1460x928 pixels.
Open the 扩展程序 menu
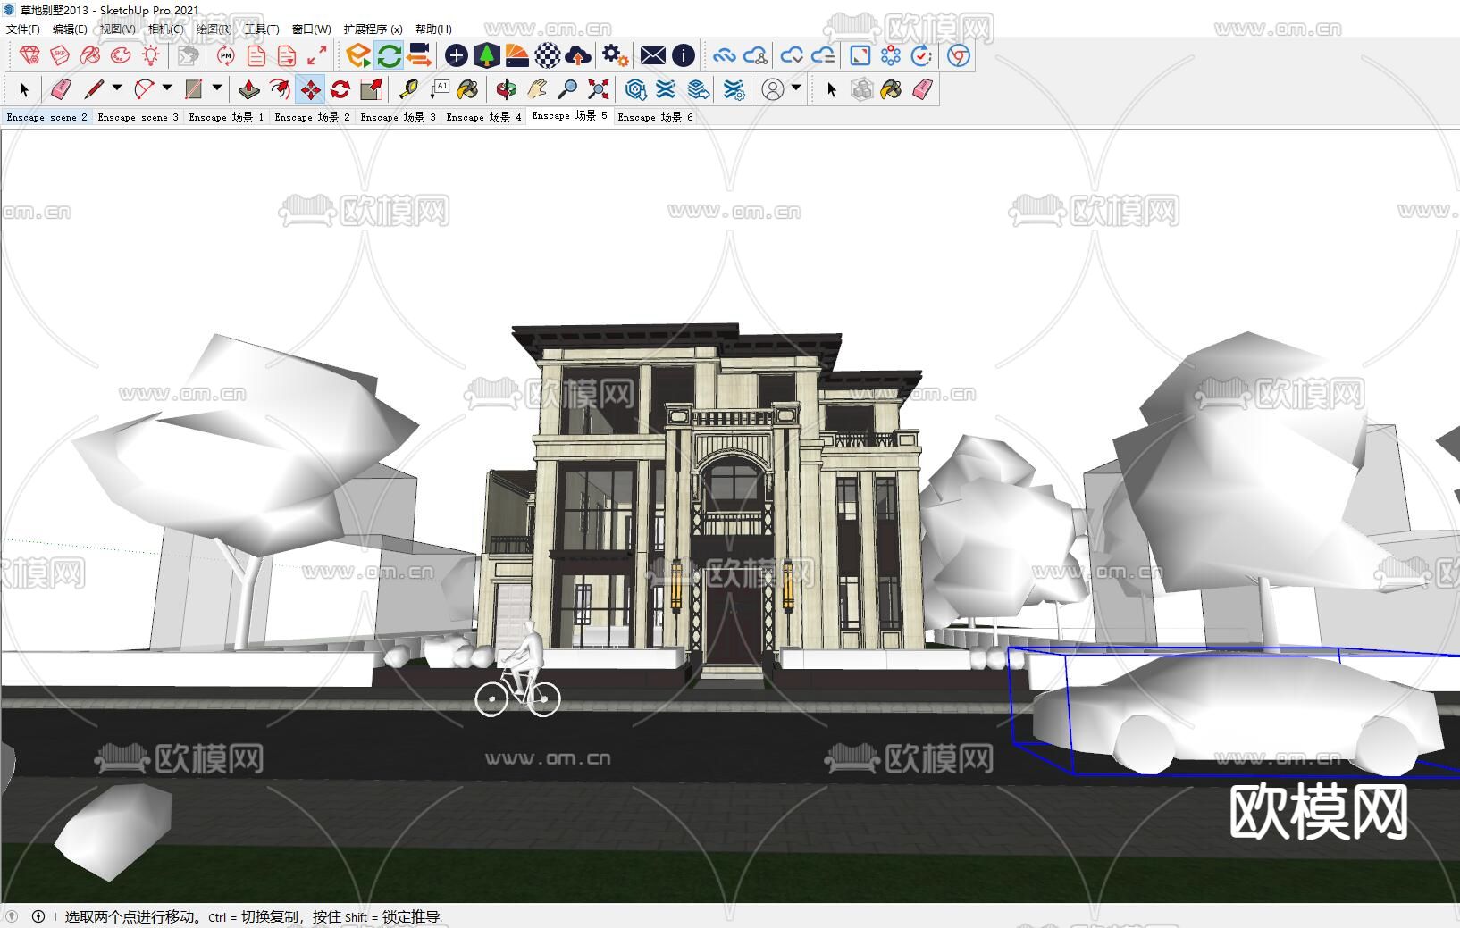(373, 29)
